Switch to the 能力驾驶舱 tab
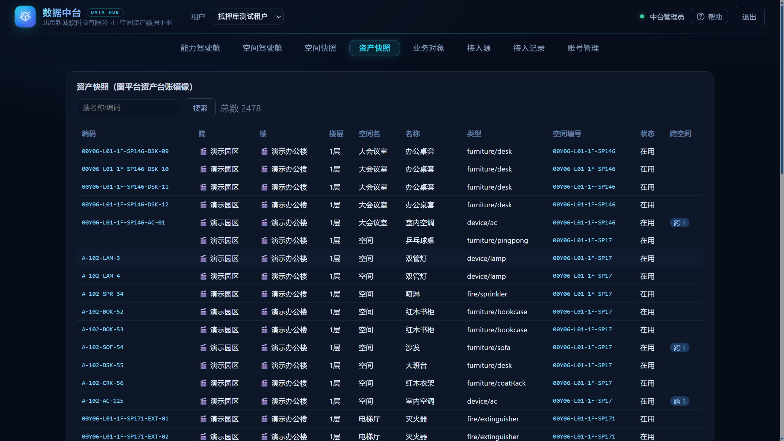784x441 pixels. pyautogui.click(x=200, y=48)
